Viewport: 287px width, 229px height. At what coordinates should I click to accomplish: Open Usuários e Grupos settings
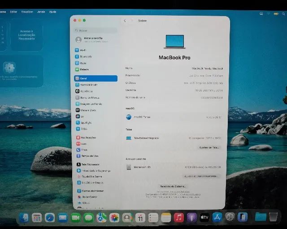[90, 182]
